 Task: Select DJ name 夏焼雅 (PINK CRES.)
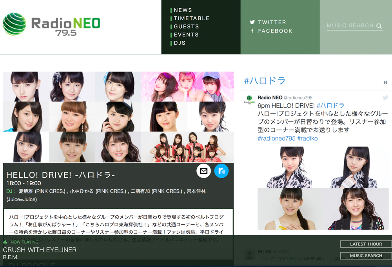click(x=42, y=191)
